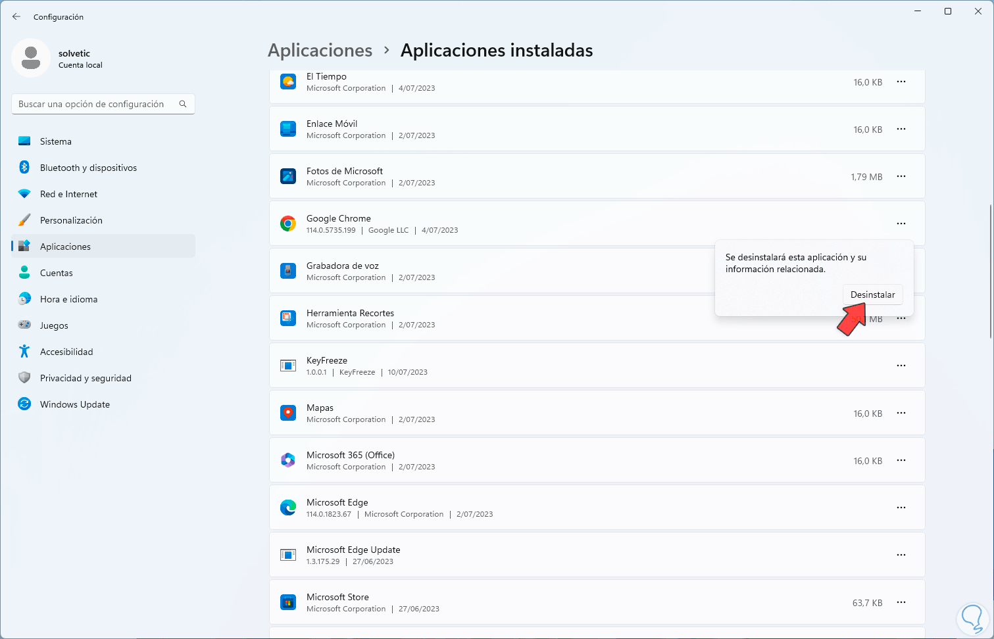Screen dimensions: 994x639
Task: Open more options for Fotos de Microsoft
Action: pyautogui.click(x=901, y=176)
